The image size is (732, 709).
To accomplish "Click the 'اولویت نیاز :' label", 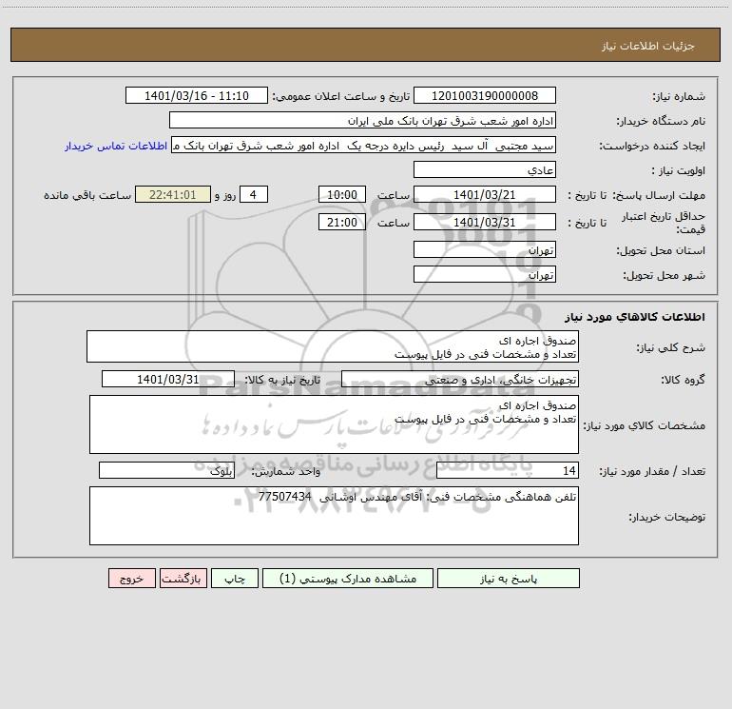I will tap(679, 170).
